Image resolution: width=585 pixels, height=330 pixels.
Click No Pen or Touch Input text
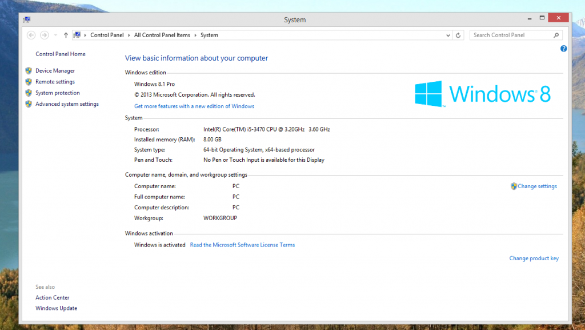click(x=264, y=160)
